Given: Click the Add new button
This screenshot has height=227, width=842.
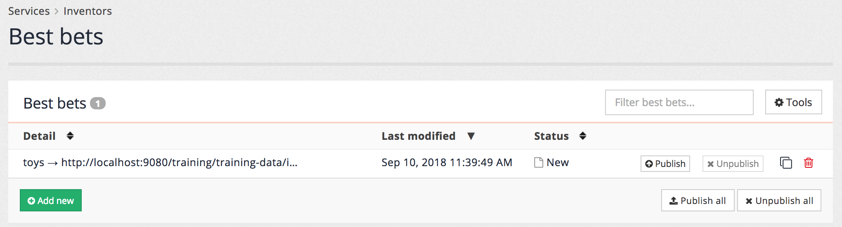Looking at the screenshot, I should click(51, 200).
